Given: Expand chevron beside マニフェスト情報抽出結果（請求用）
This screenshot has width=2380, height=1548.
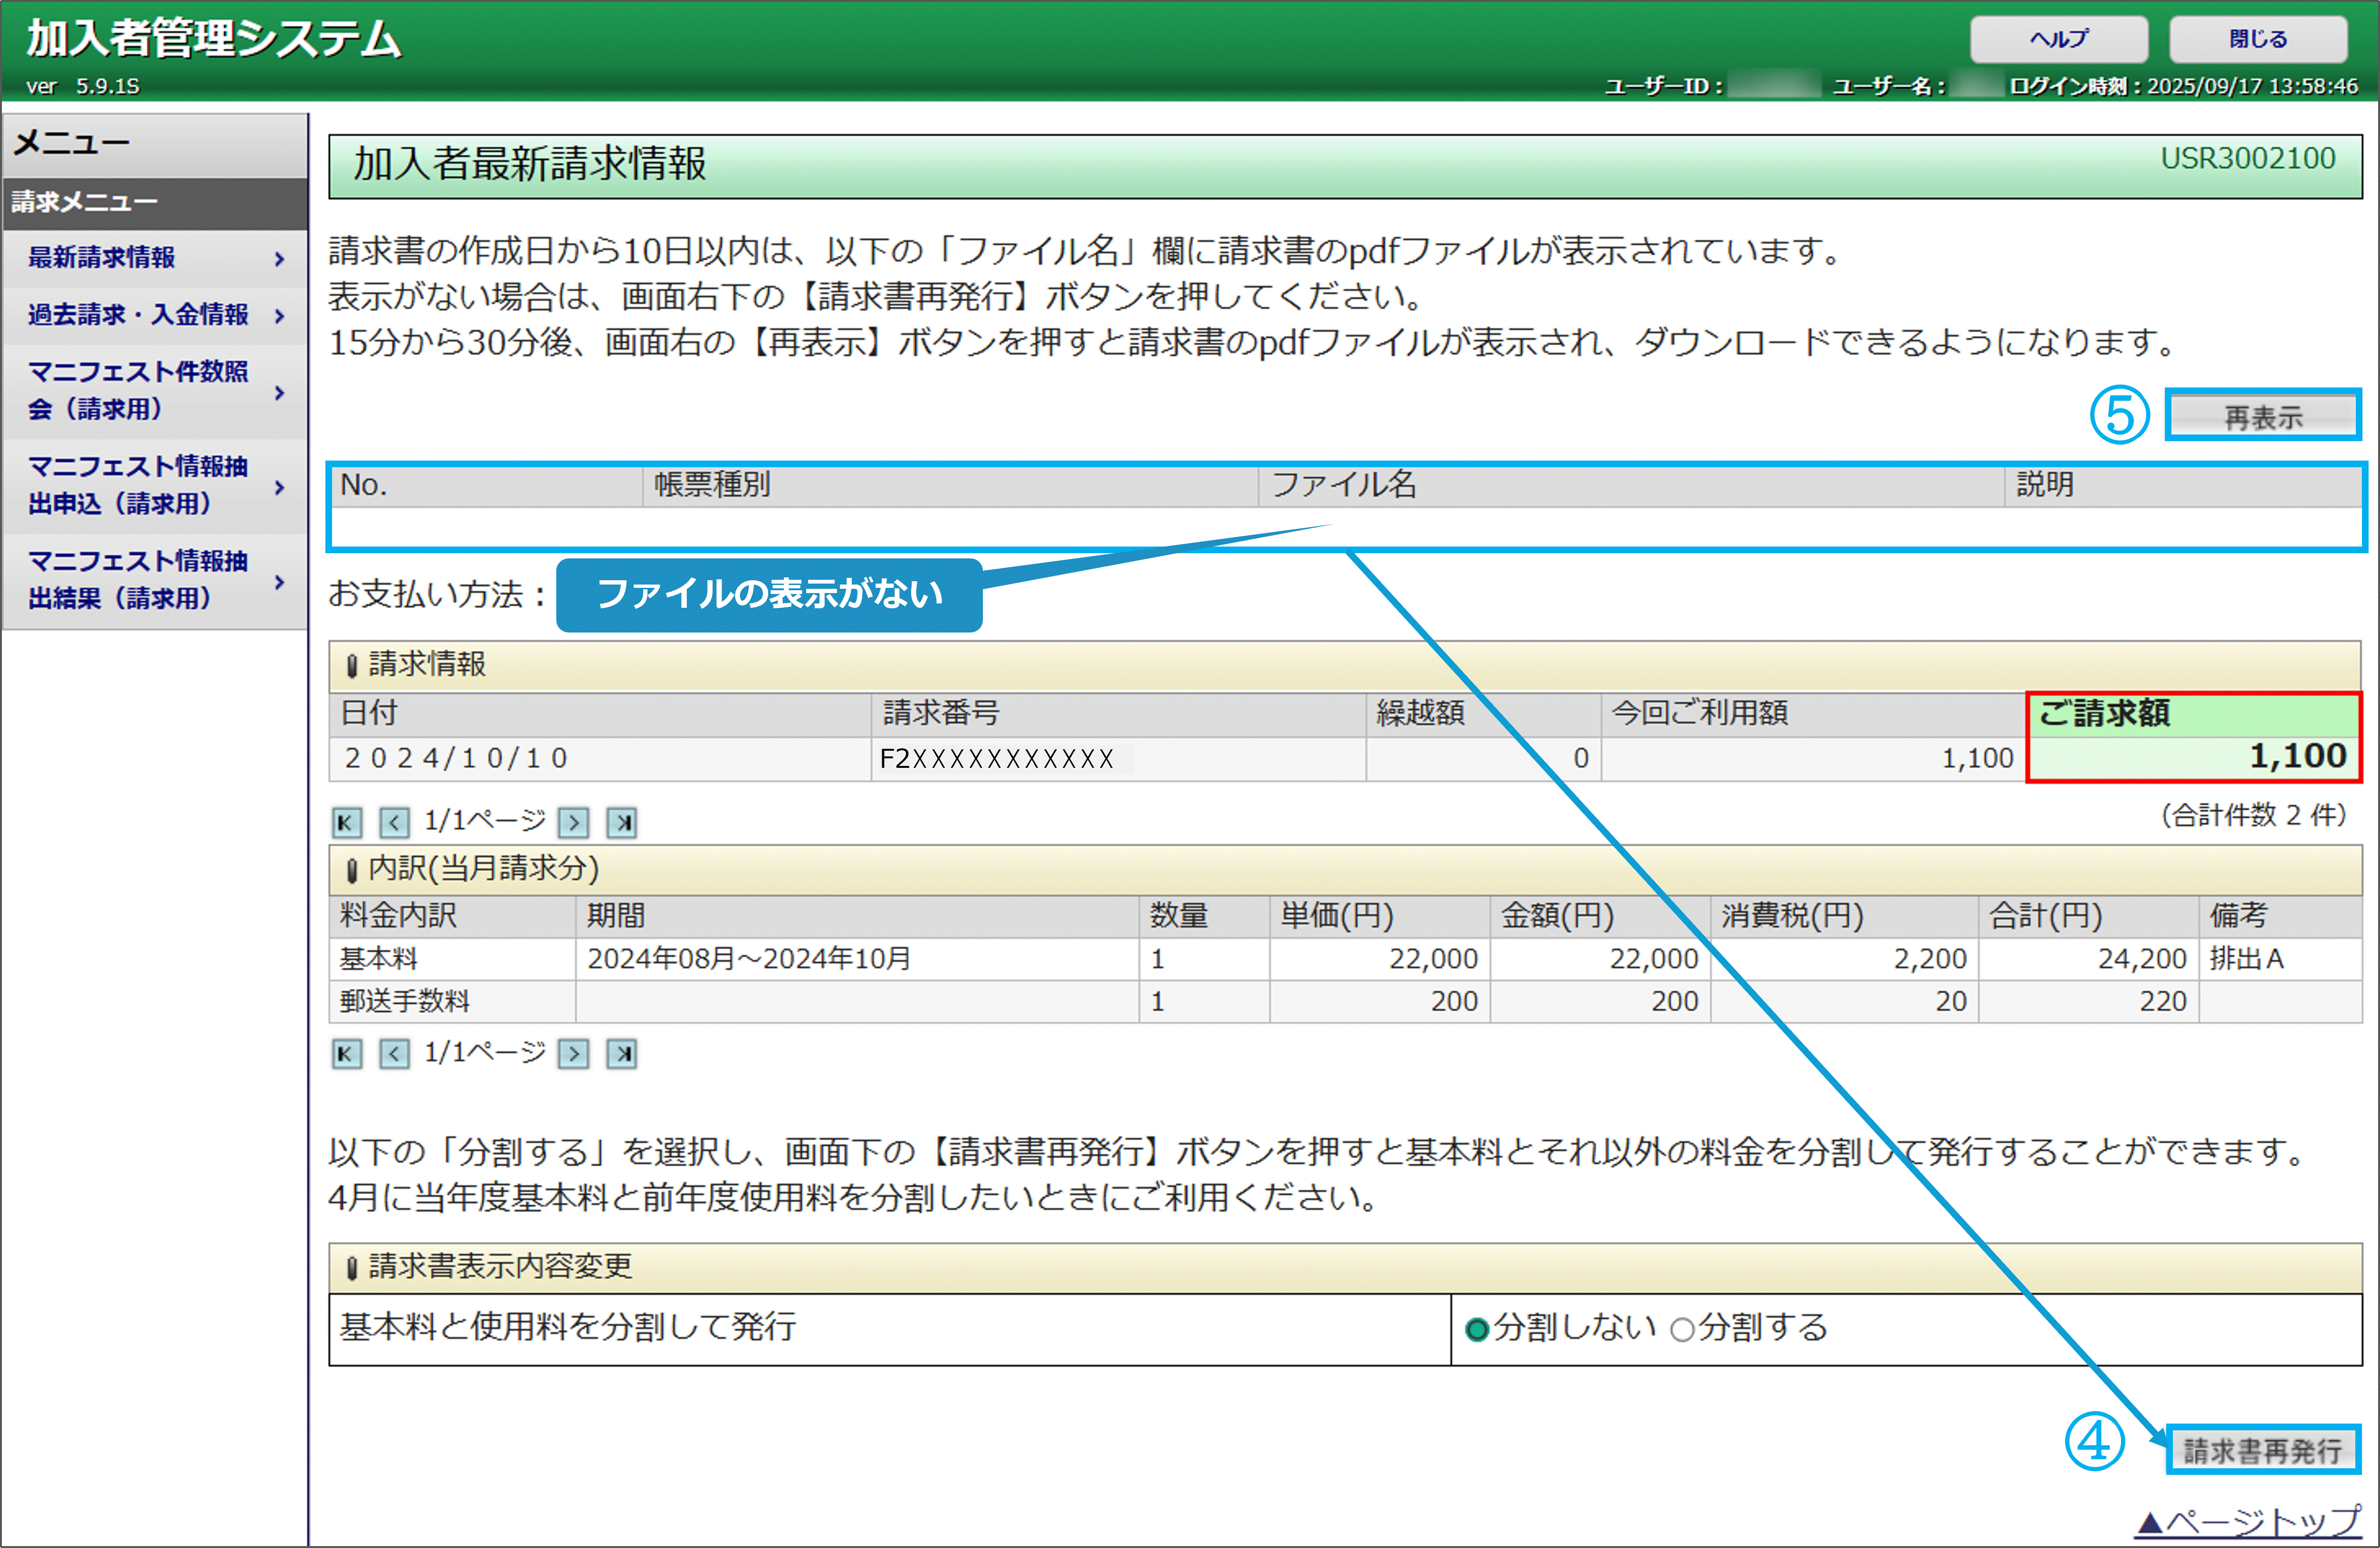Looking at the screenshot, I should click(279, 582).
